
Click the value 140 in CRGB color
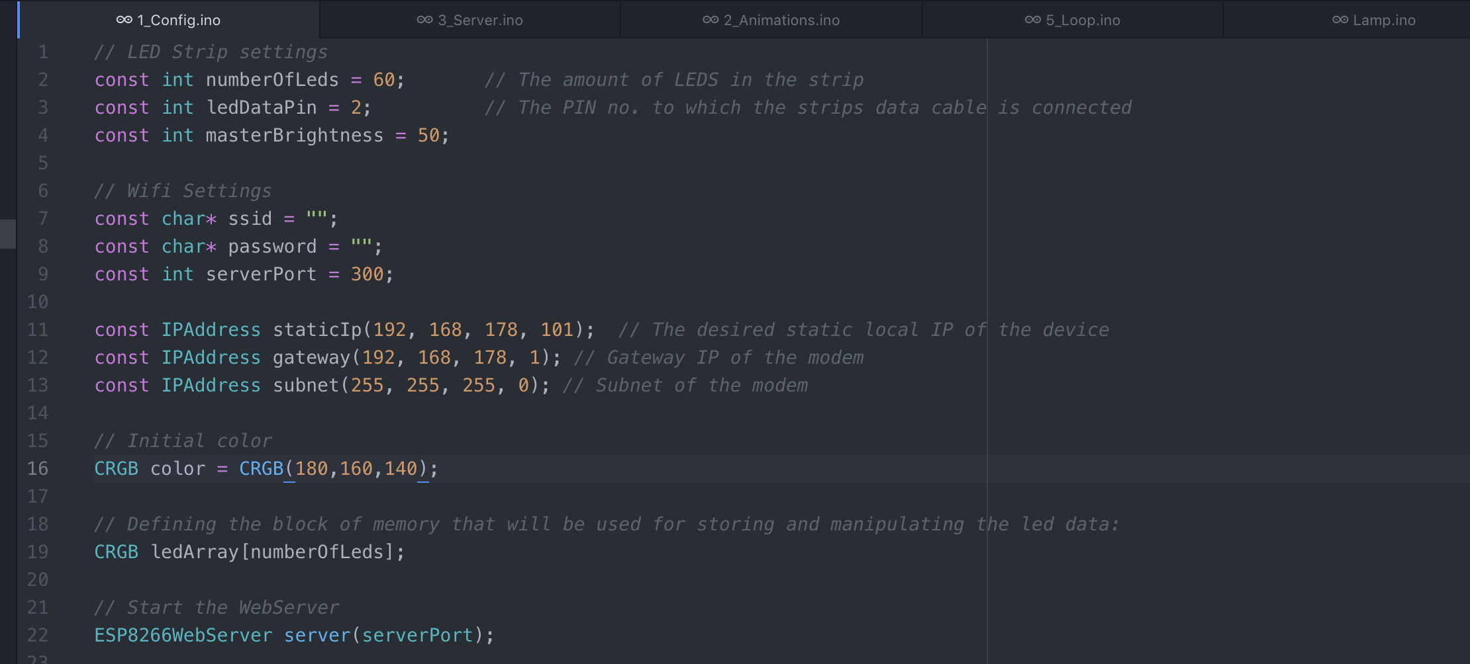(401, 468)
